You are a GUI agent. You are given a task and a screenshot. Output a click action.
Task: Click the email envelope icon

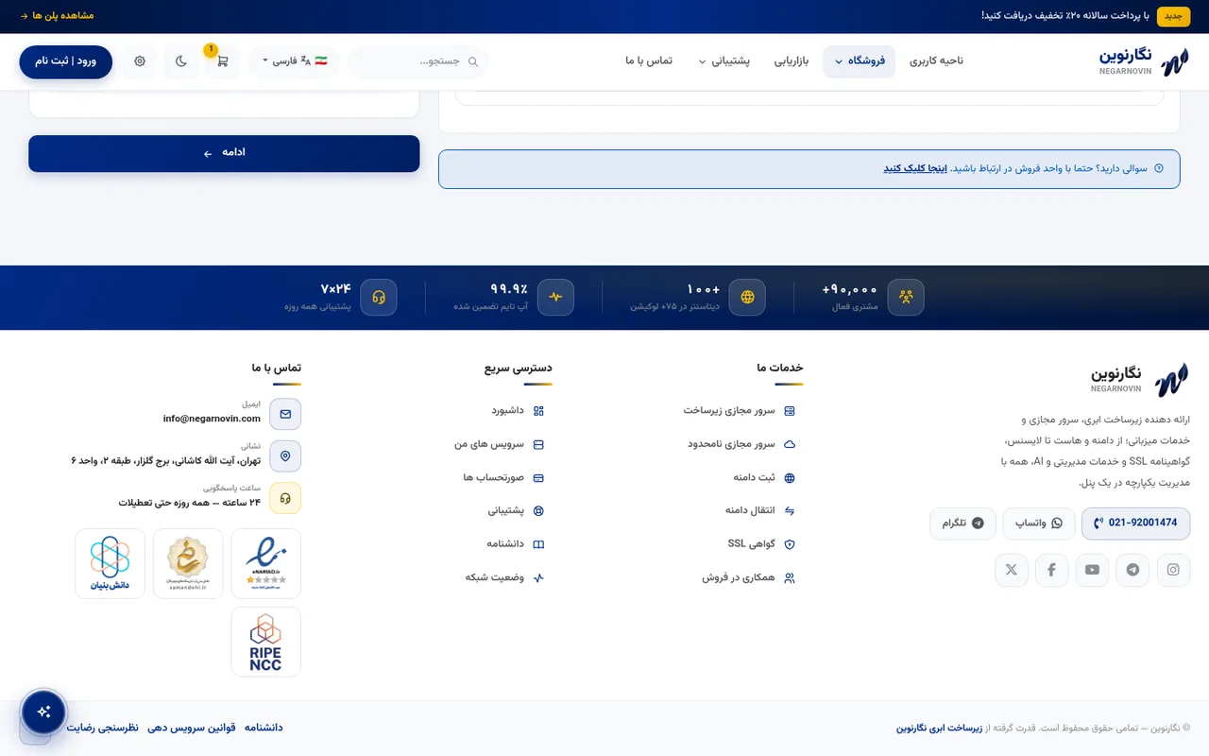[x=285, y=414]
